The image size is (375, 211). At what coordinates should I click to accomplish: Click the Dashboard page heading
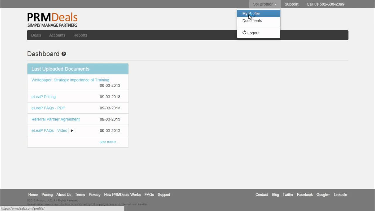[43, 54]
